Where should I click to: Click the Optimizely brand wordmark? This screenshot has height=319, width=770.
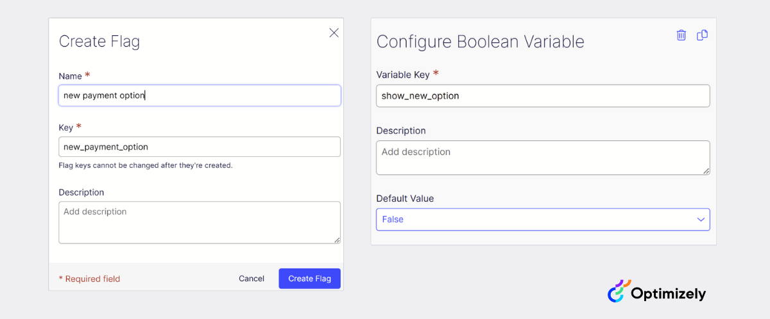[668, 294]
